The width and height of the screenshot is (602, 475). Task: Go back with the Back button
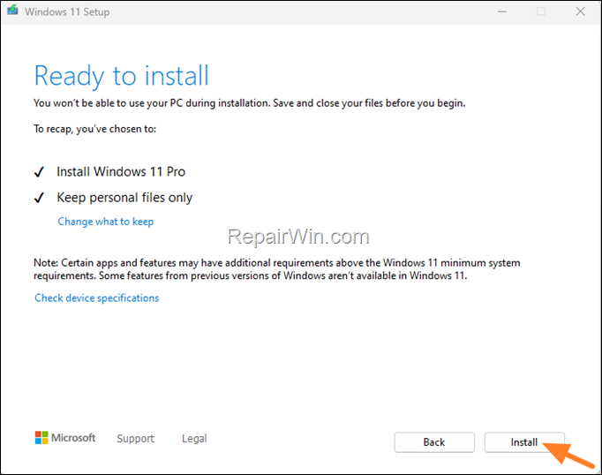click(434, 442)
